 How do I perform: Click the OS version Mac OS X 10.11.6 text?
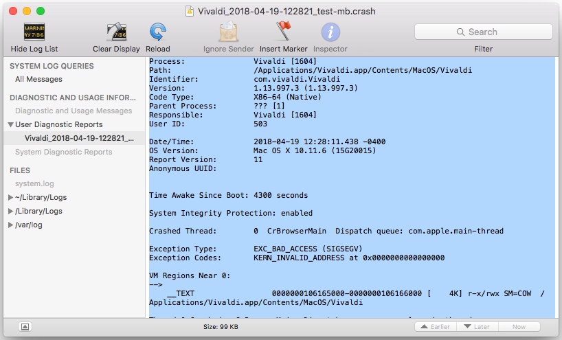[x=315, y=150]
